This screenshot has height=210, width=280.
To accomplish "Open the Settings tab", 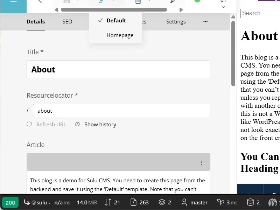I will pos(176,22).
